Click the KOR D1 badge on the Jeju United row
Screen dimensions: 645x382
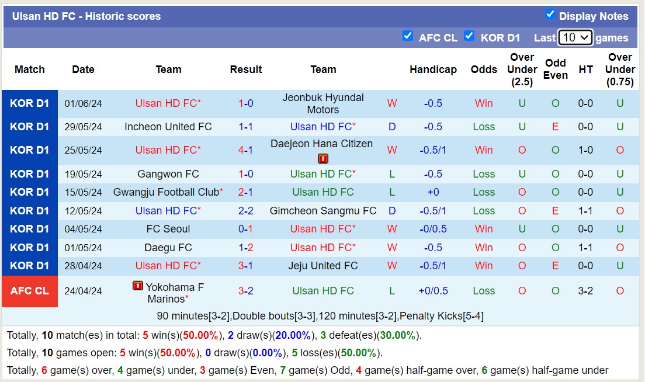click(29, 266)
